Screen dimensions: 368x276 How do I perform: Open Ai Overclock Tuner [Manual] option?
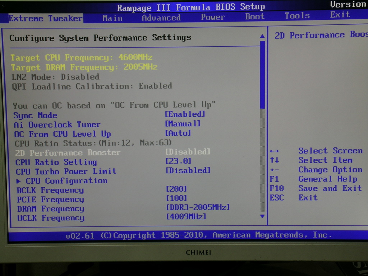pyautogui.click(x=183, y=124)
